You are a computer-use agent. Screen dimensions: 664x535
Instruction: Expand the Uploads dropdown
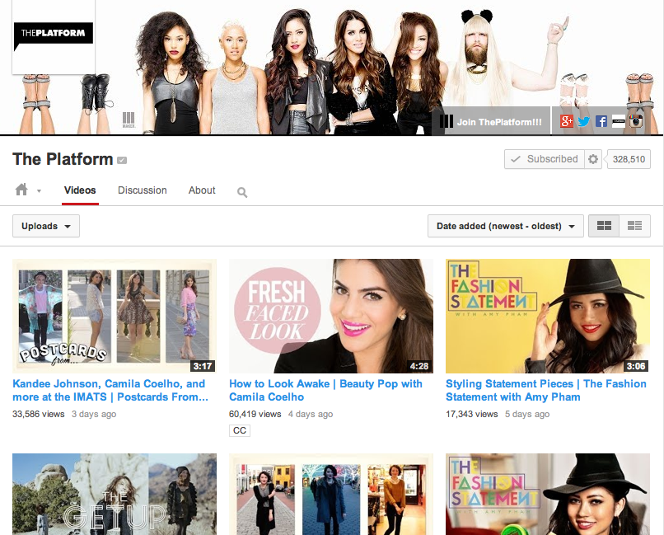tap(46, 226)
